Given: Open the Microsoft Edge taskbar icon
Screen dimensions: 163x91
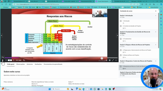Looking at the screenshot, I should pos(84,89).
